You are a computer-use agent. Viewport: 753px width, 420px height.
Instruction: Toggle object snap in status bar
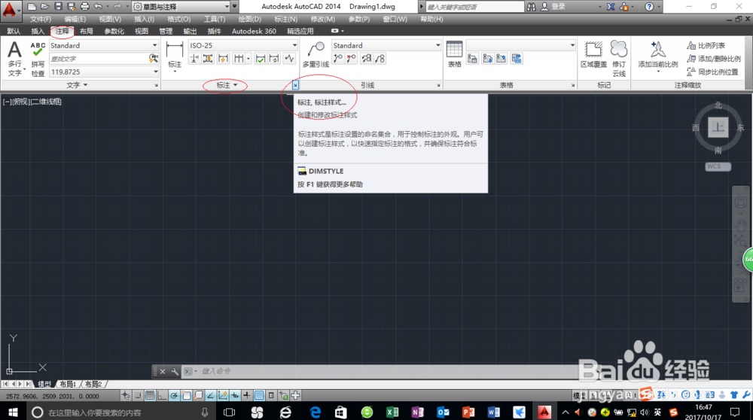(x=186, y=395)
